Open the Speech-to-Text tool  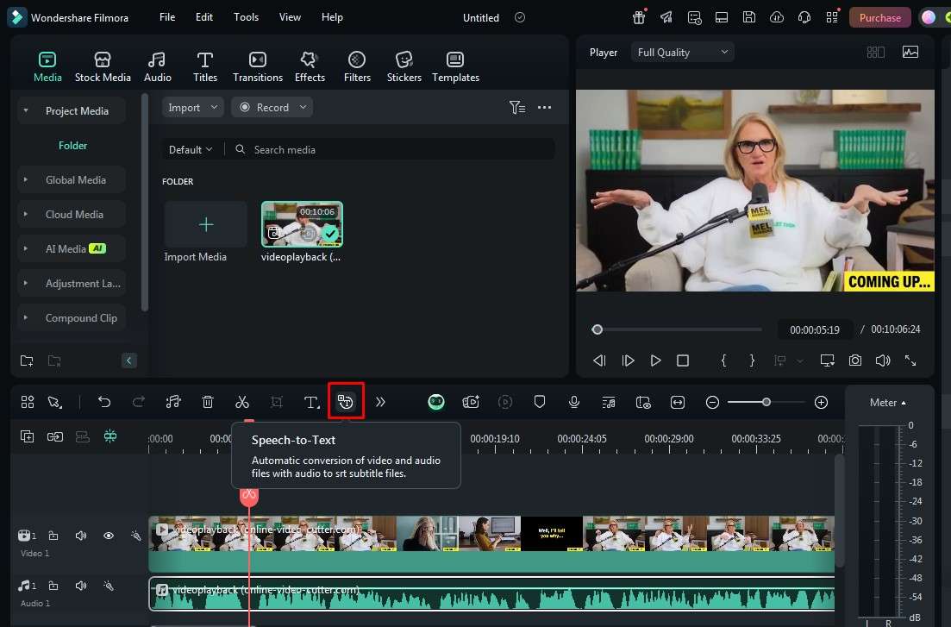(346, 401)
